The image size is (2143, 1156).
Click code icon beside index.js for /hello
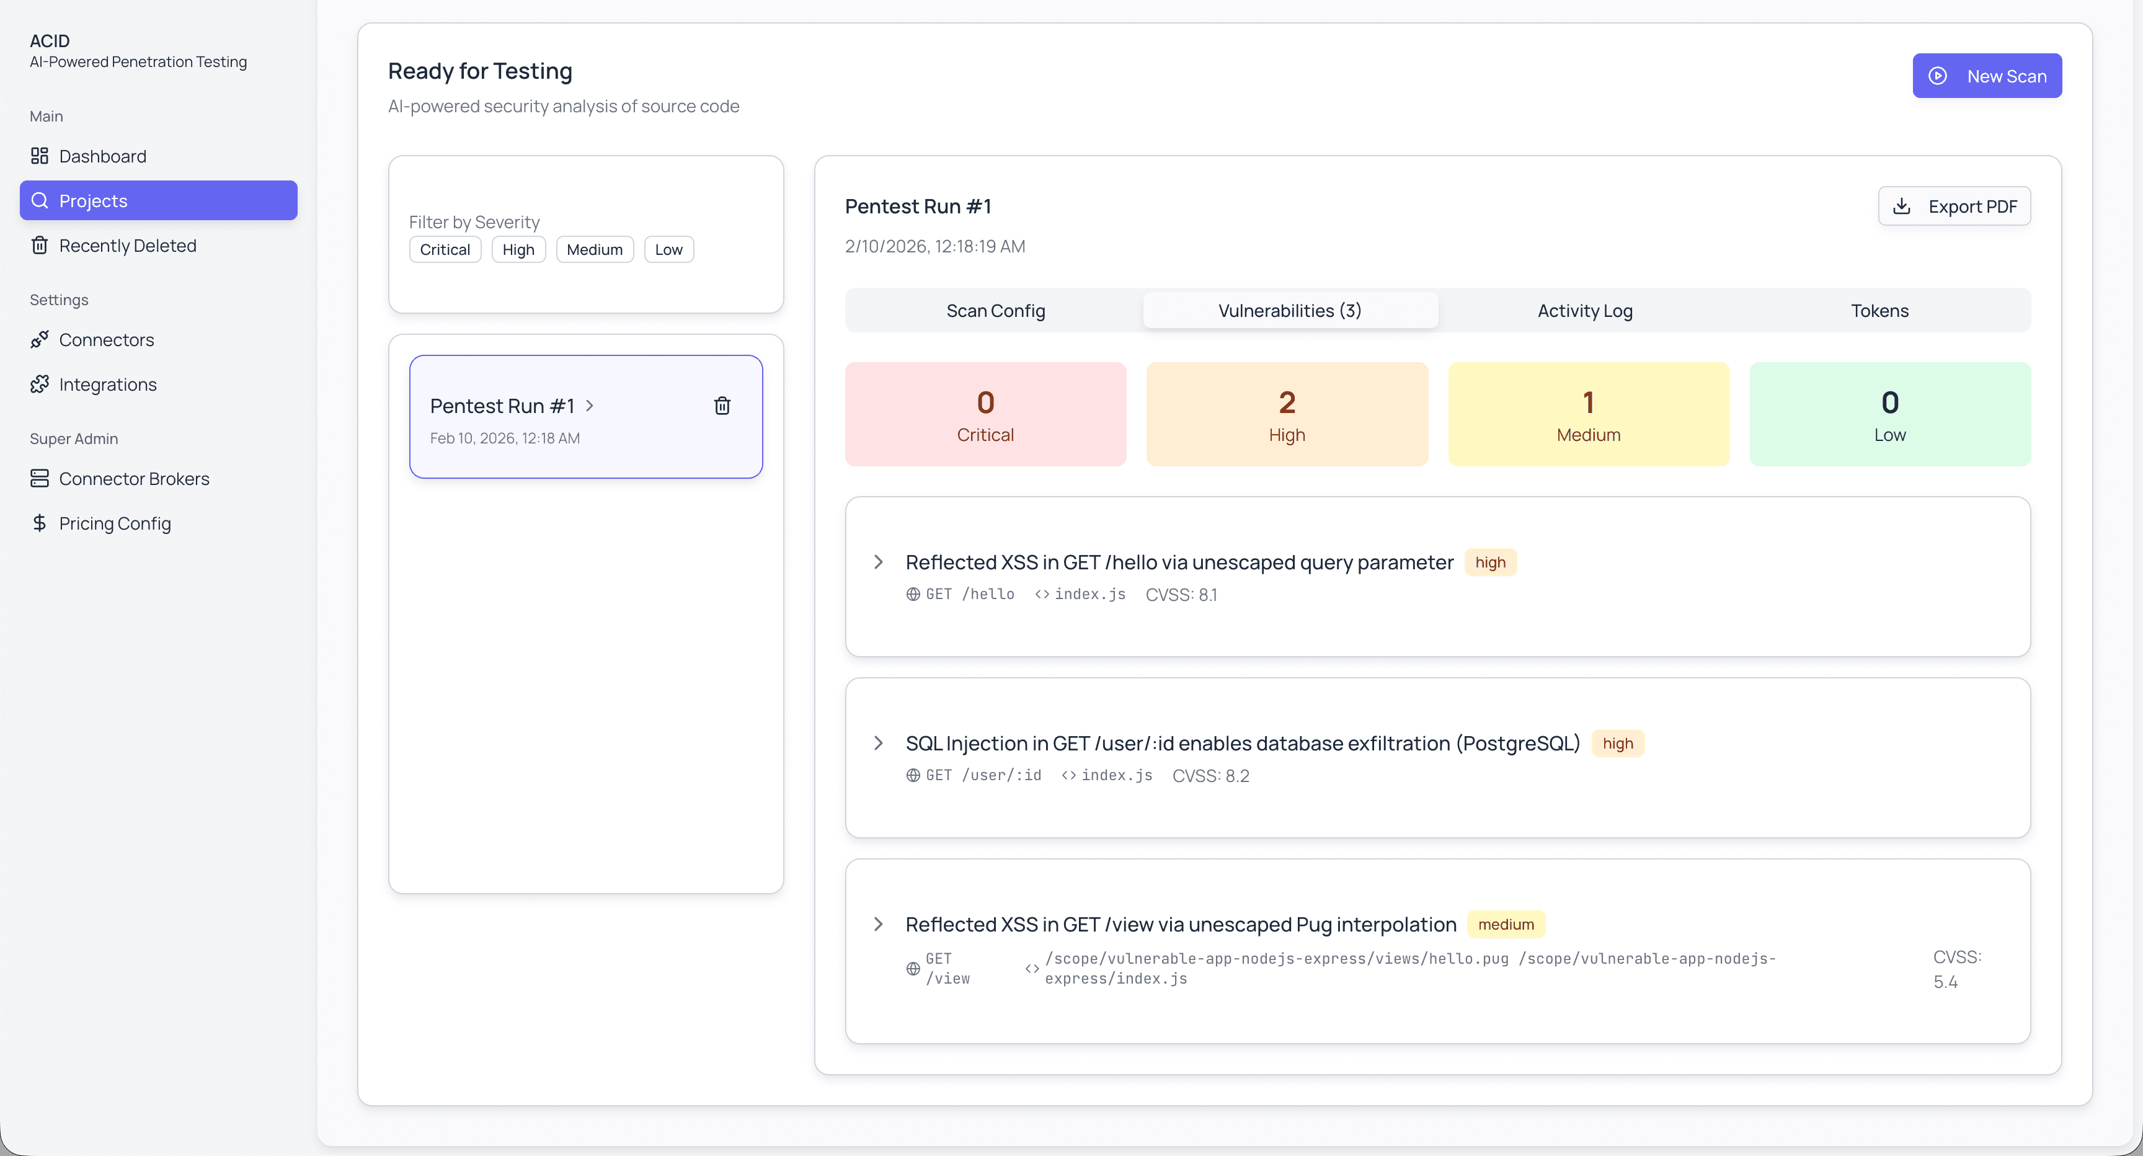[1042, 594]
